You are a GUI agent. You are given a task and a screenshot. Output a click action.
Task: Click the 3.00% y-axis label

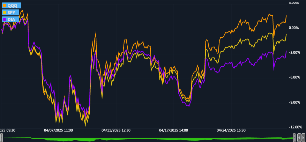tap(294, 3)
